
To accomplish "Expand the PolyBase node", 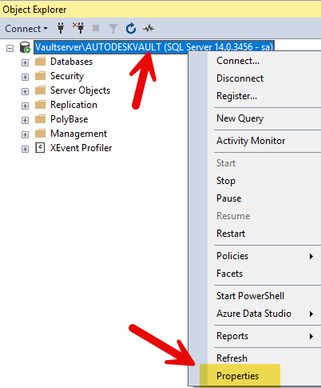I will (x=25, y=120).
